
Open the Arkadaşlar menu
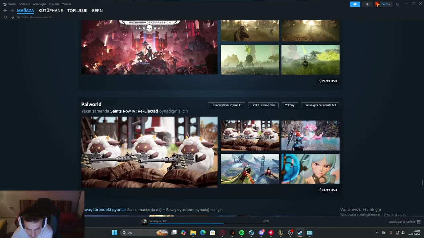(x=39, y=4)
